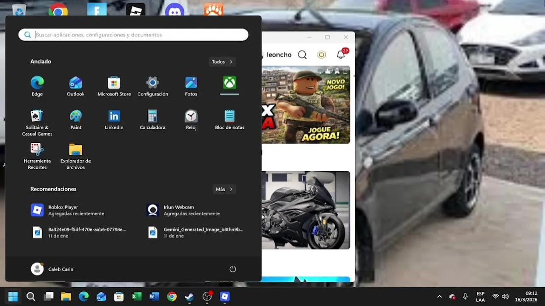Open Fortnite icon on the desktop

(x=97, y=9)
